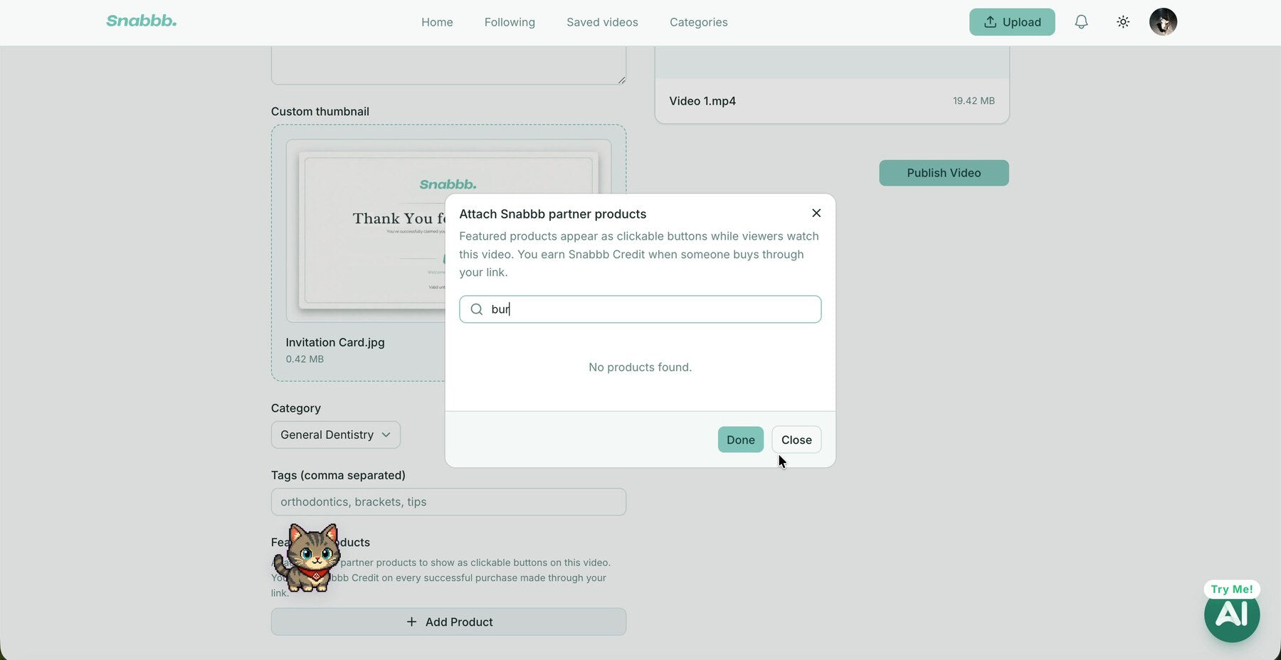The width and height of the screenshot is (1281, 660).
Task: Open the notifications bell
Action: (1081, 22)
